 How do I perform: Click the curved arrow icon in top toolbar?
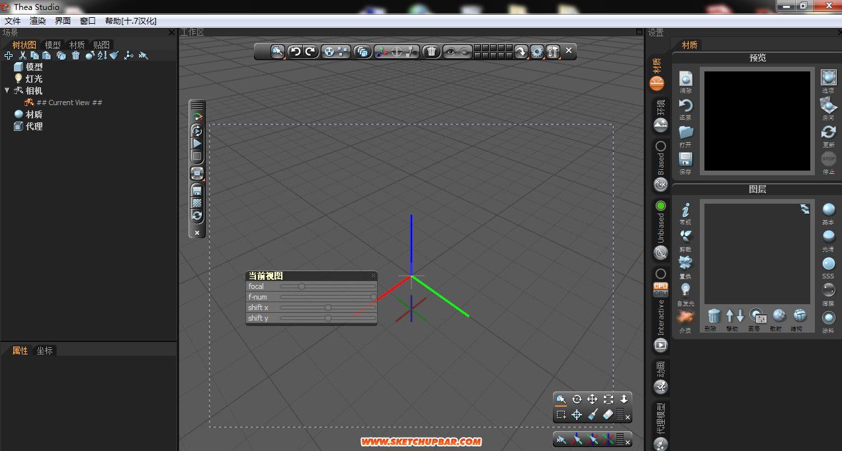(x=521, y=51)
